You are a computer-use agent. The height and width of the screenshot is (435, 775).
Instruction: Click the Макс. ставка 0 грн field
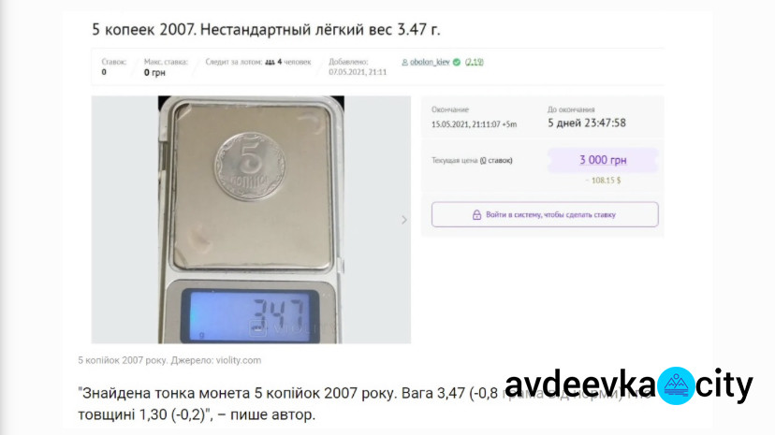[166, 67]
